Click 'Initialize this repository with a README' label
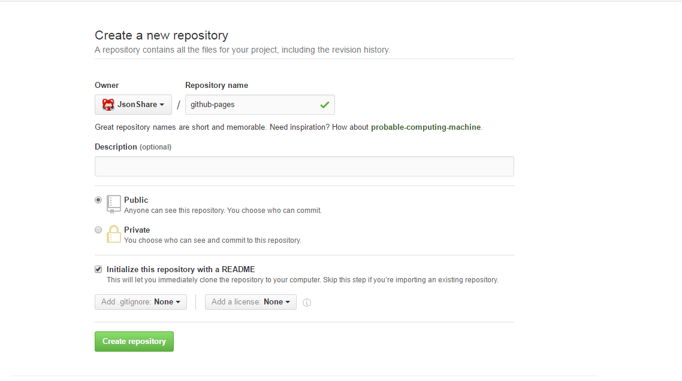 (x=180, y=270)
